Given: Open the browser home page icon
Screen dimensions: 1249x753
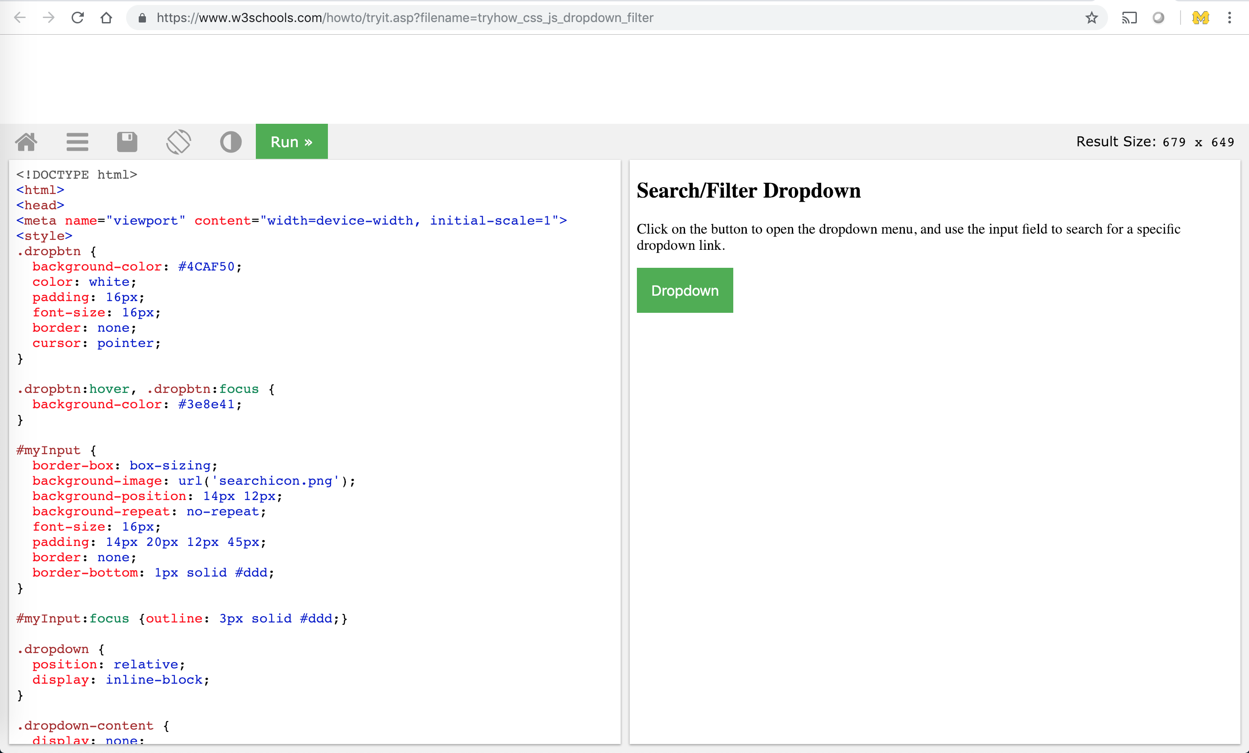Looking at the screenshot, I should (106, 18).
